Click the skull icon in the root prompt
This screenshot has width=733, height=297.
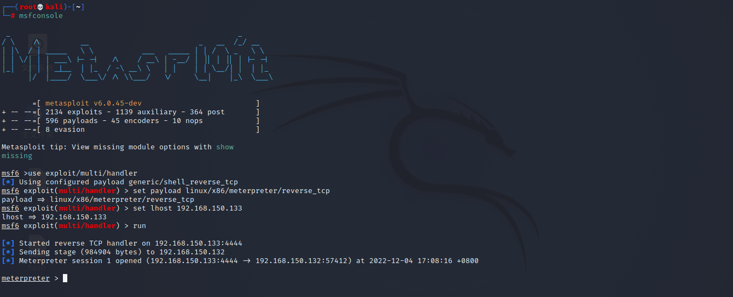point(40,7)
